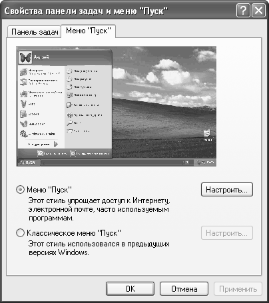Switch to the Панель задач tab
This screenshot has width=269, height=303.
coord(35,32)
